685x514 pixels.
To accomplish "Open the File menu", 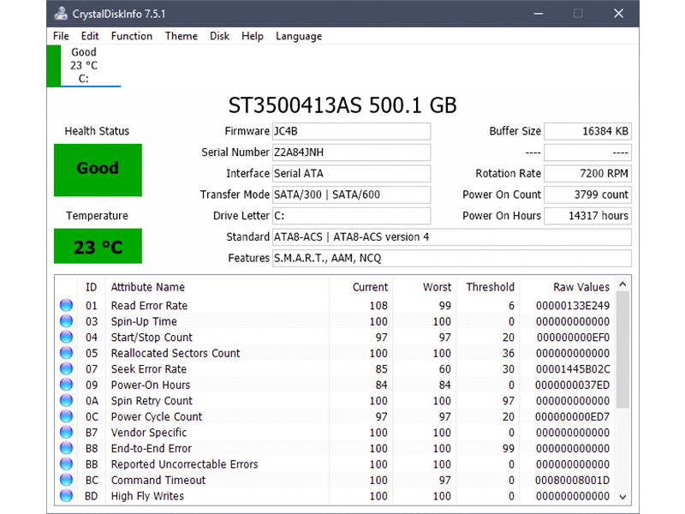I will [61, 36].
